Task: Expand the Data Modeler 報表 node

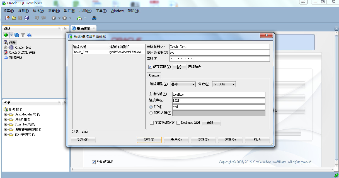Action: coord(6,114)
